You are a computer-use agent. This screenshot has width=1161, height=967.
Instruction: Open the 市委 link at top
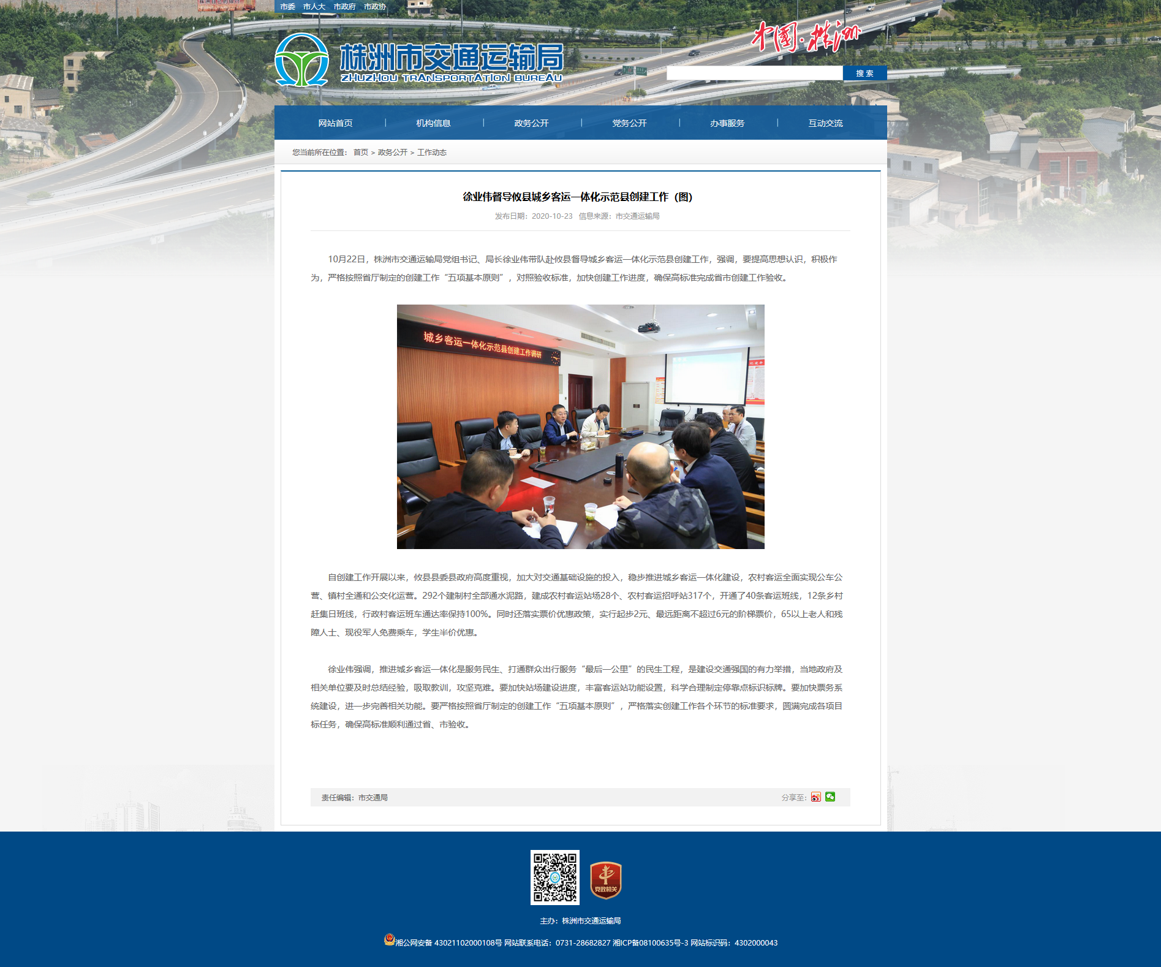288,7
